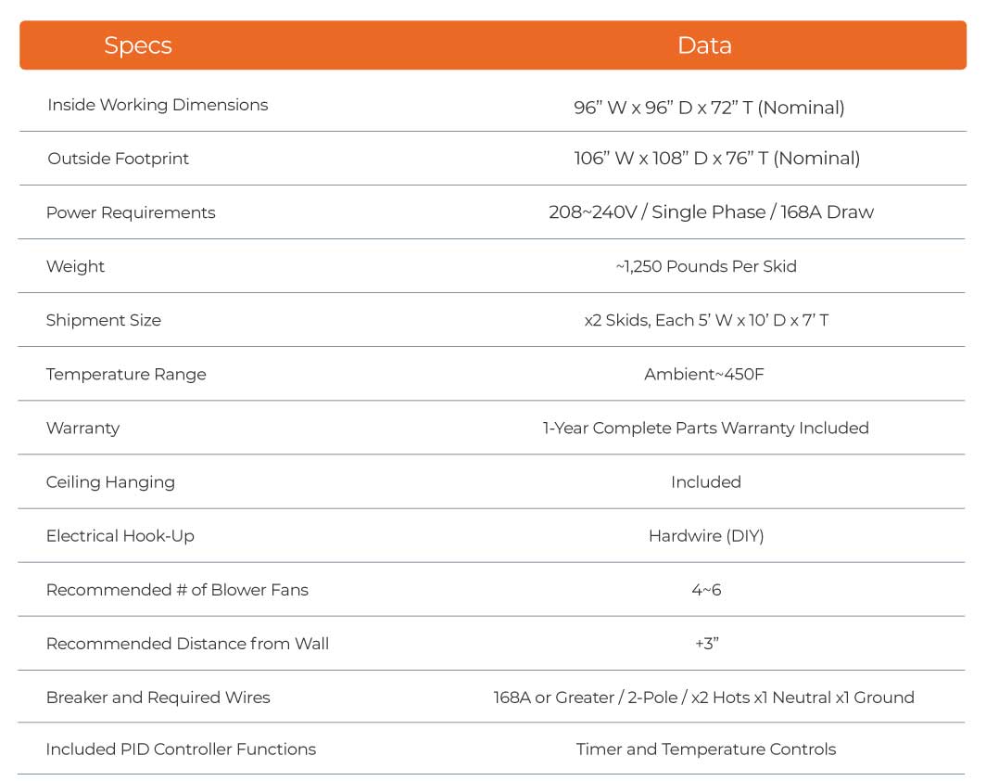Select the Outside Footprint row label
The width and height of the screenshot is (986, 781).
[118, 159]
